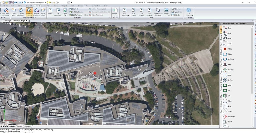Viewport: 256px width, 133px height.
Task: Open the Block Editor
Action: [x=43, y=12]
